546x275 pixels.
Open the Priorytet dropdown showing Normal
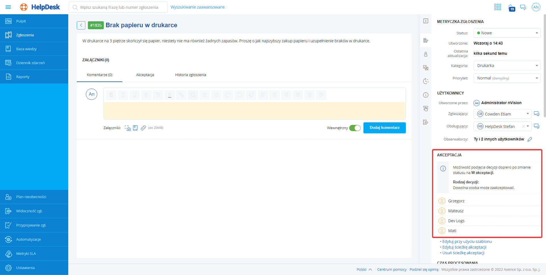pyautogui.click(x=507, y=78)
